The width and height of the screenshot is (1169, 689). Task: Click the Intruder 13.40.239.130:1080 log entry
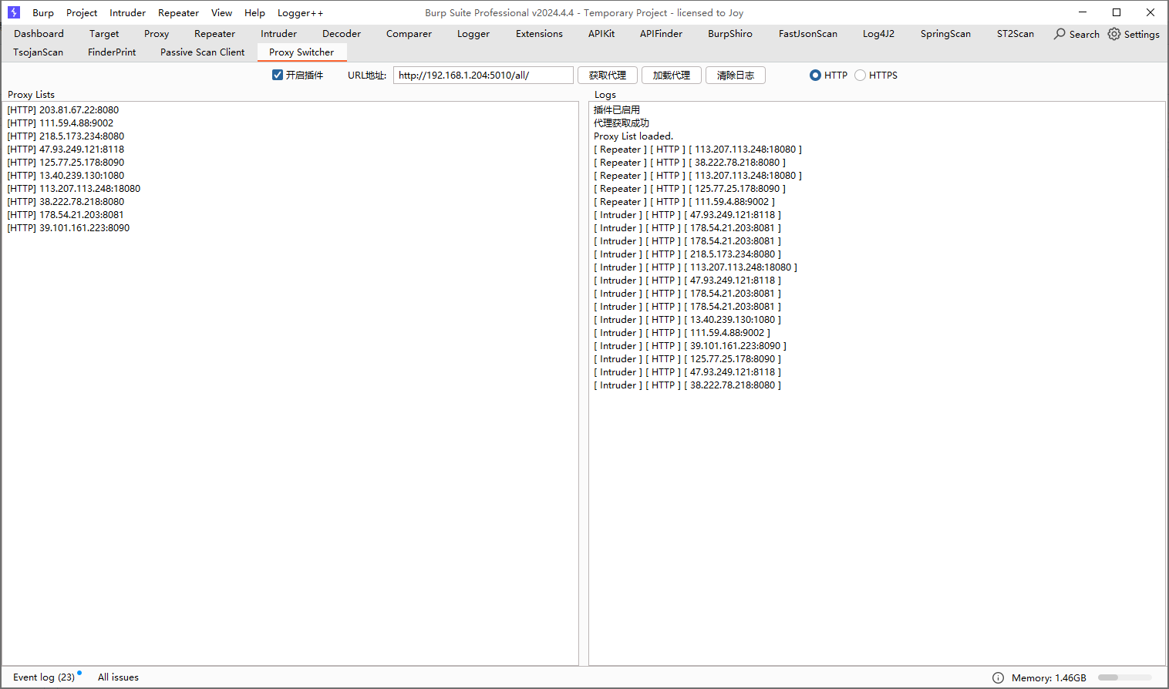(688, 320)
